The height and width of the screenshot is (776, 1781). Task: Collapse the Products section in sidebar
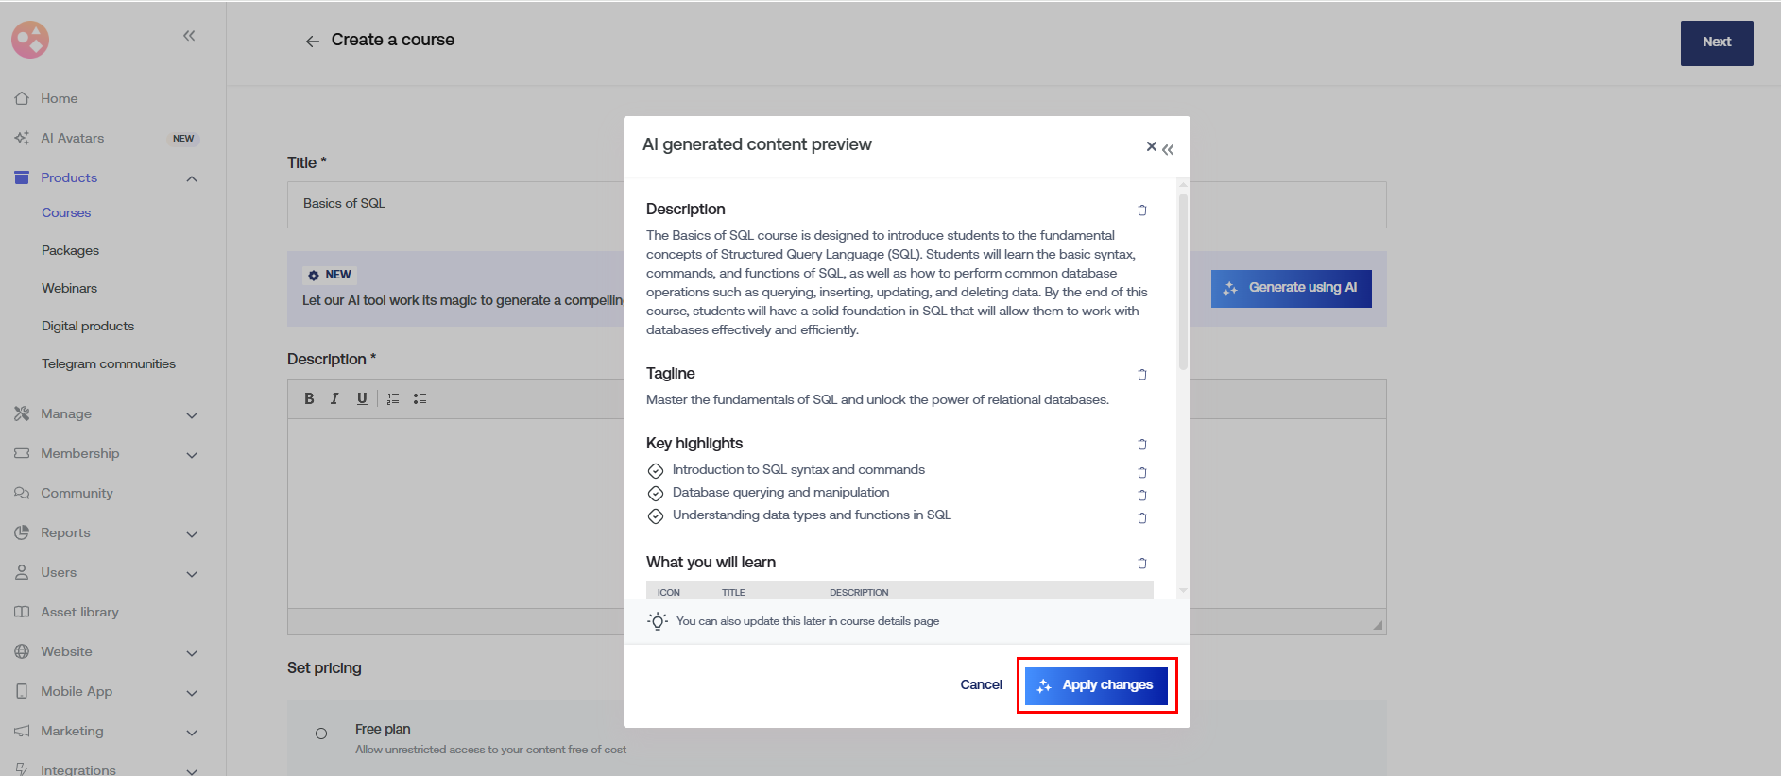point(192,178)
